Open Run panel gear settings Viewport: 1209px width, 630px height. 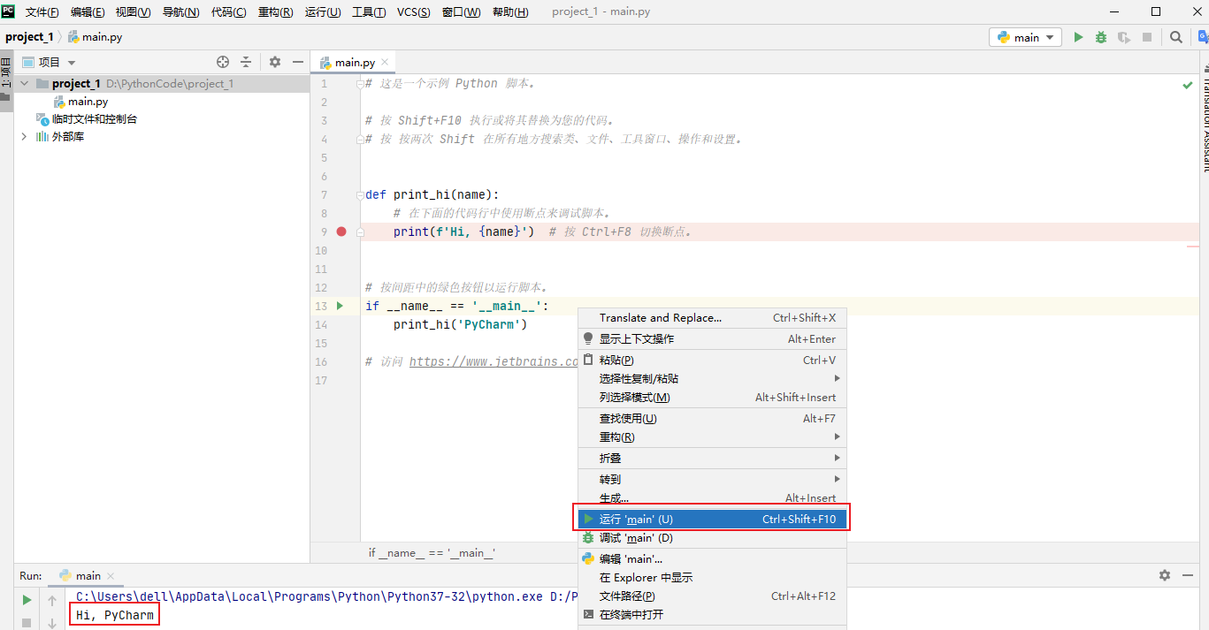(x=1165, y=575)
